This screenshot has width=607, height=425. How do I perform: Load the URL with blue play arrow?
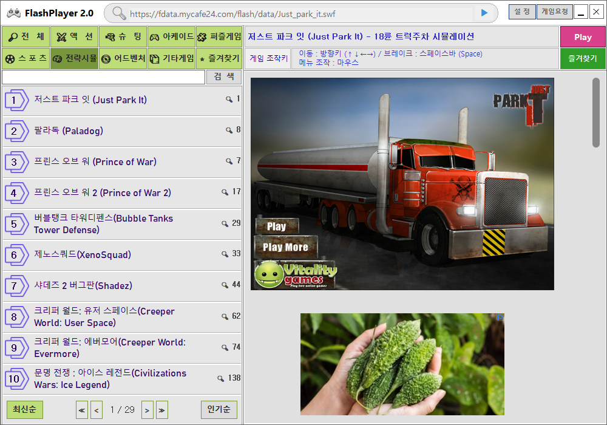484,13
